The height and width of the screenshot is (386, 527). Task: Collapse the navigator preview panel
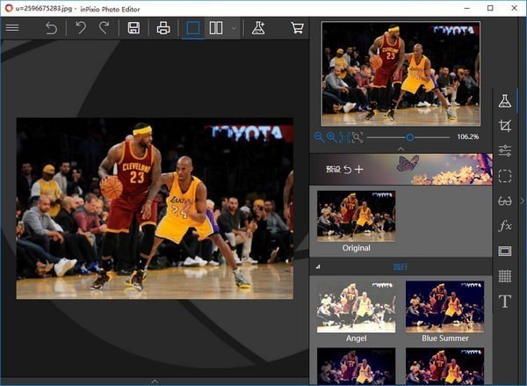tap(401, 149)
